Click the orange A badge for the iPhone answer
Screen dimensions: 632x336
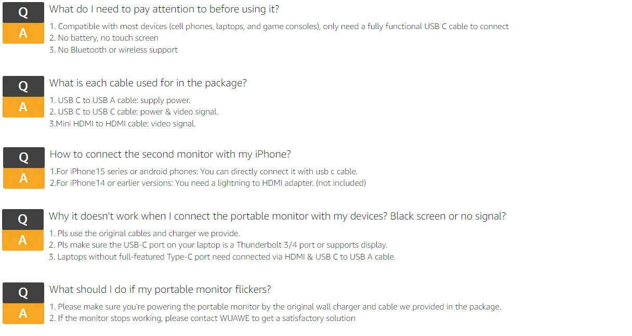click(24, 178)
